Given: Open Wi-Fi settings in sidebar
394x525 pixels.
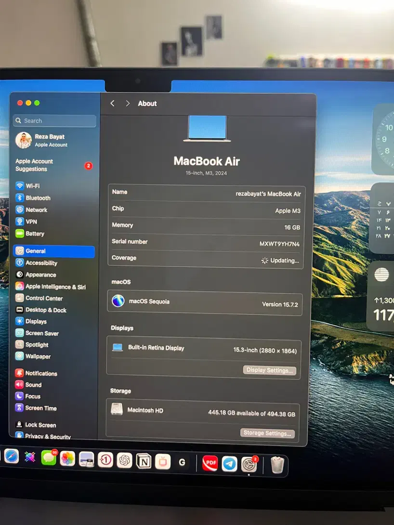Looking at the screenshot, I should pos(33,186).
